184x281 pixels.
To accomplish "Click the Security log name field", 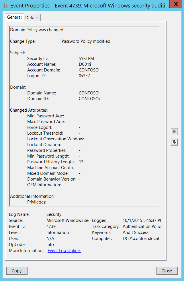I will 54,214.
